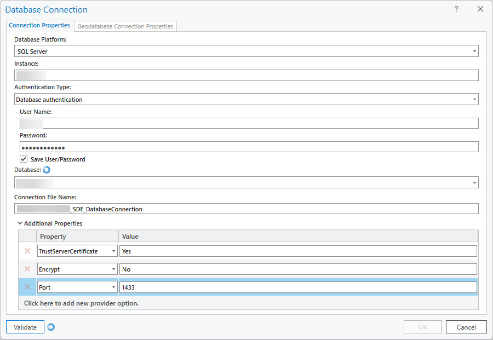Switch to Geodatabase Connection Properties tab
This screenshot has width=493, height=340.
coord(125,26)
